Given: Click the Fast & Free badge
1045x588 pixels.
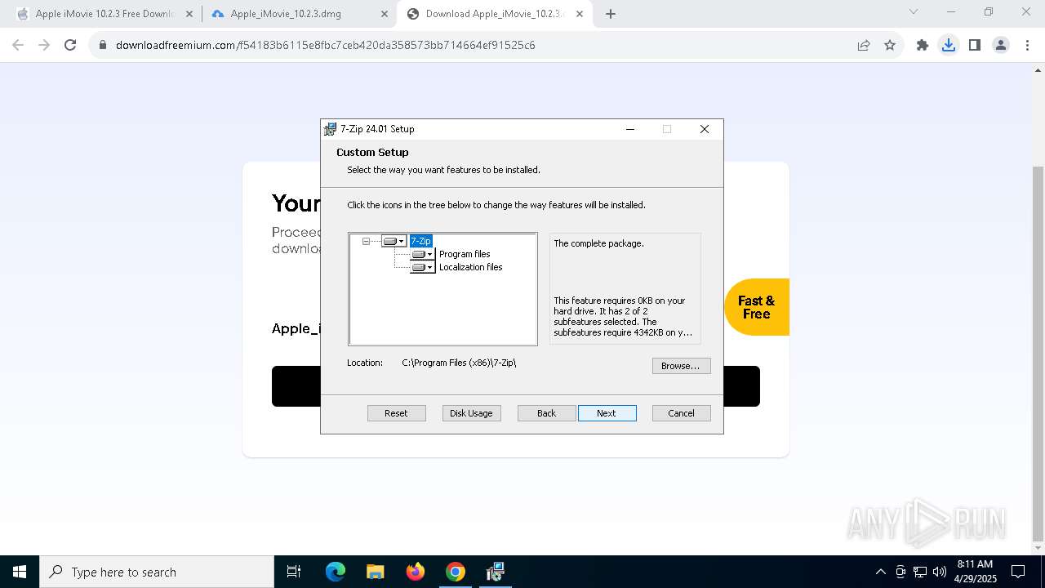Looking at the screenshot, I should [x=757, y=307].
